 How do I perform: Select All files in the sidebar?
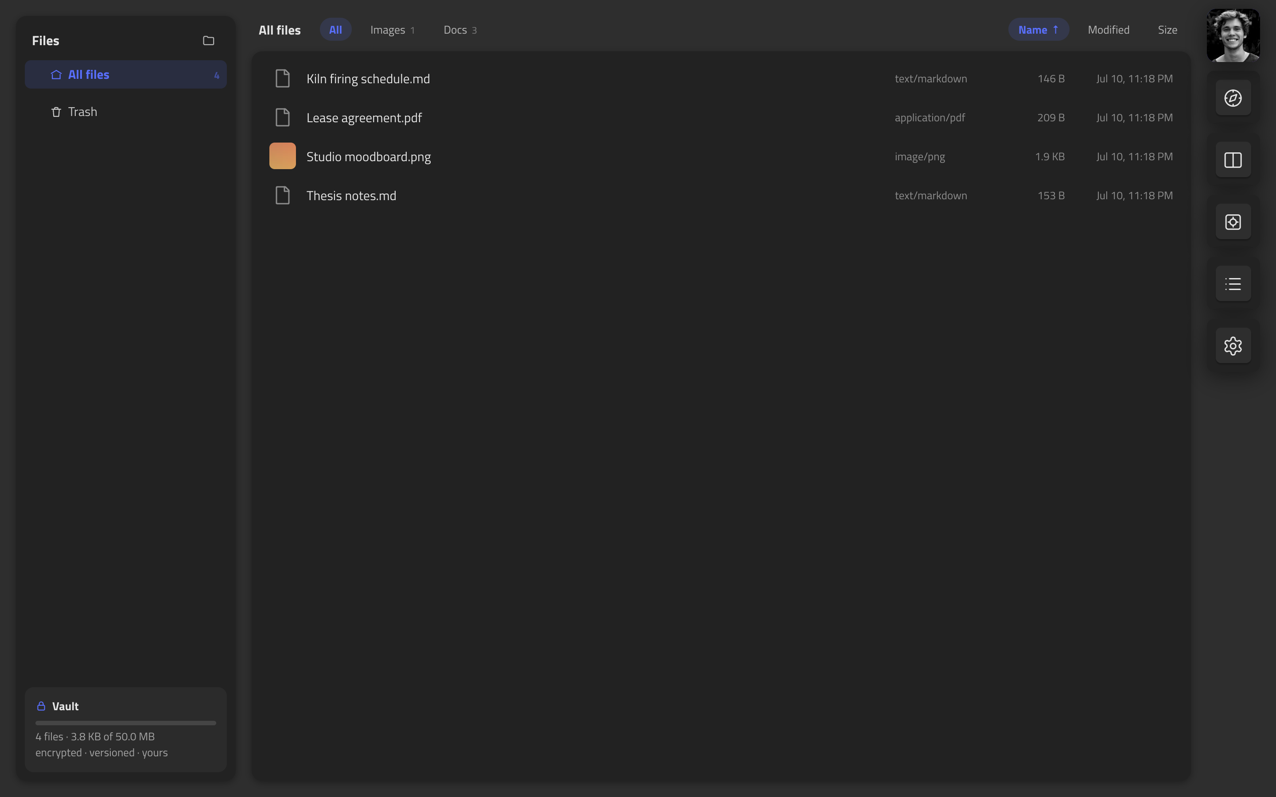point(125,74)
